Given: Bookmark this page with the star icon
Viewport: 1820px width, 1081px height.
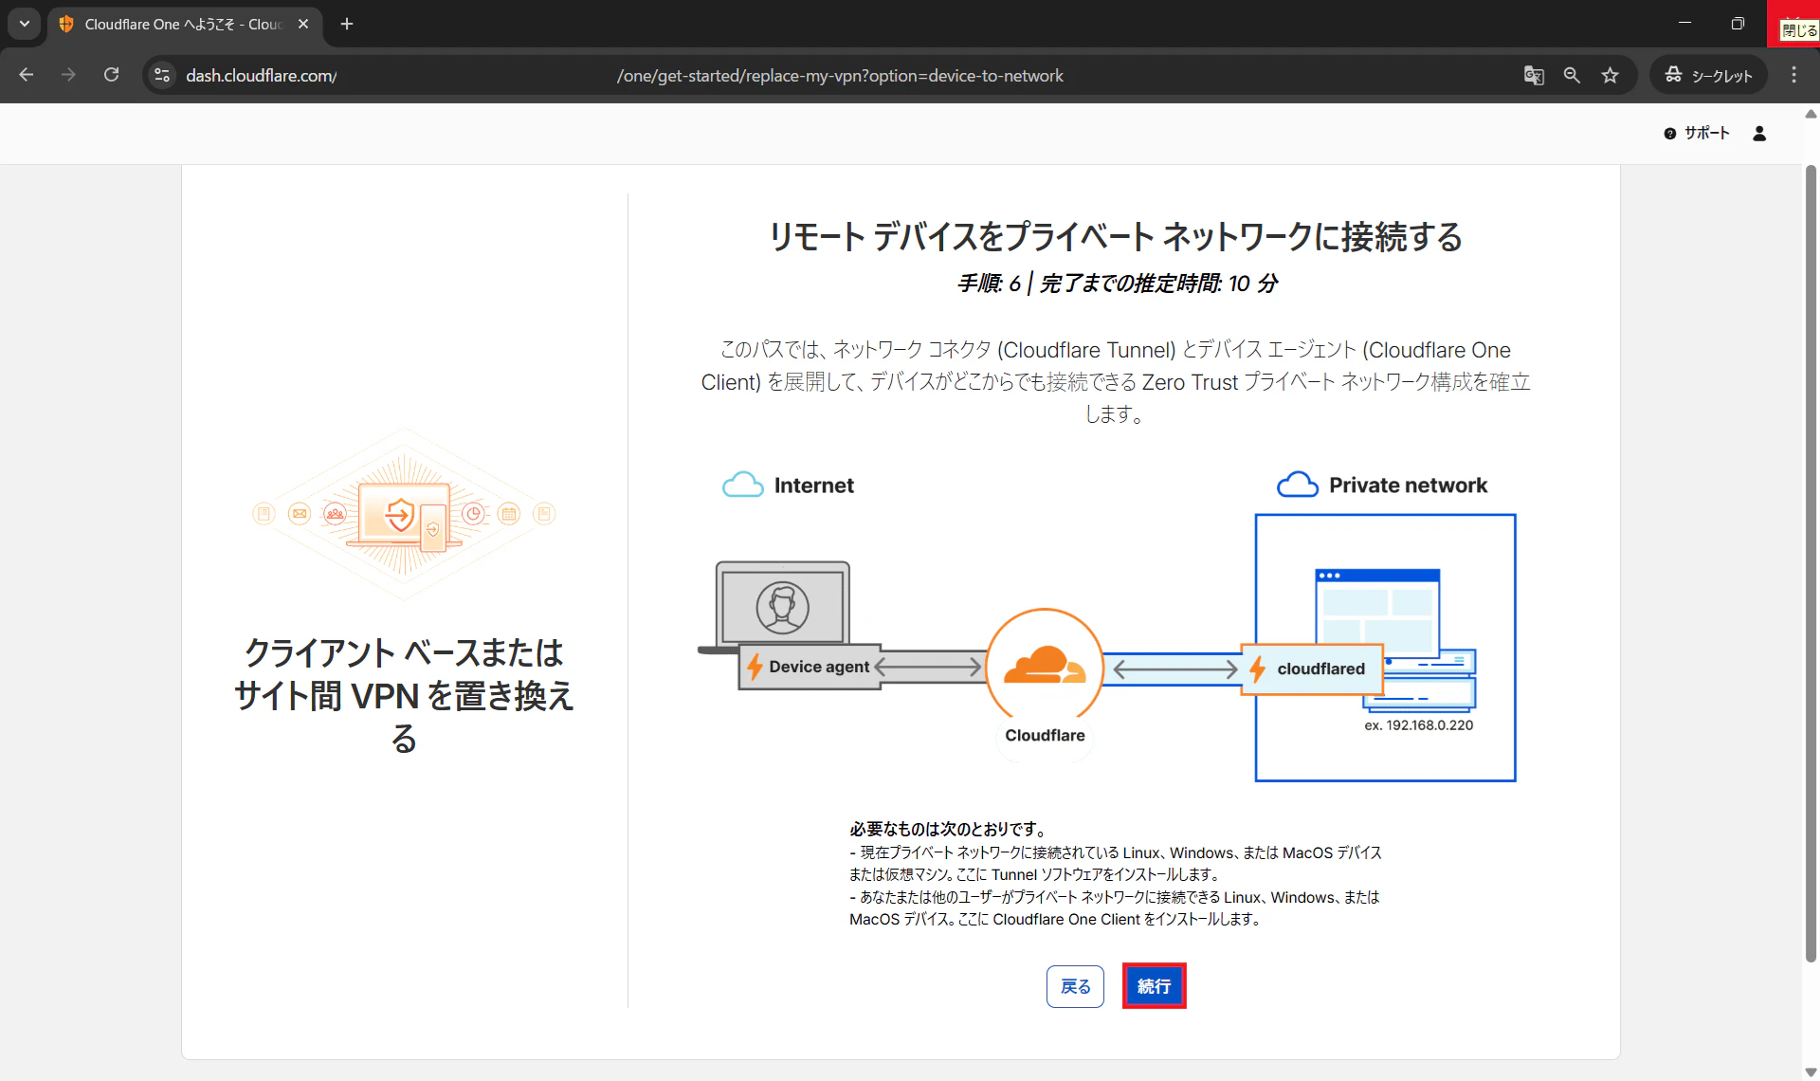Looking at the screenshot, I should point(1610,75).
